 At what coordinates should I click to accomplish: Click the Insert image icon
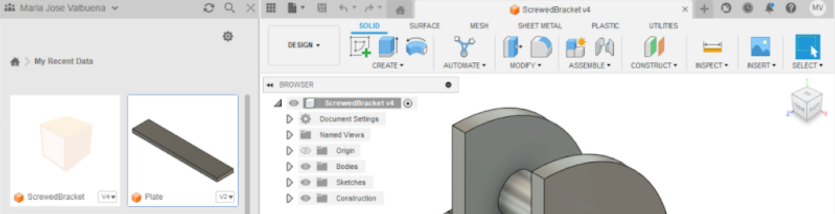760,47
